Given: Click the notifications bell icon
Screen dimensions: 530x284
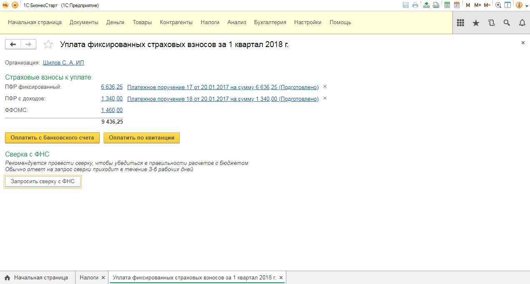Looking at the screenshot, I should tap(522, 23).
